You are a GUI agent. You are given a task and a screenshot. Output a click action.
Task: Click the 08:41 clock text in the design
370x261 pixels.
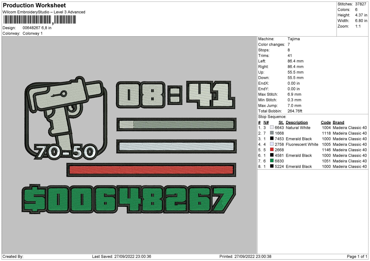176,95
